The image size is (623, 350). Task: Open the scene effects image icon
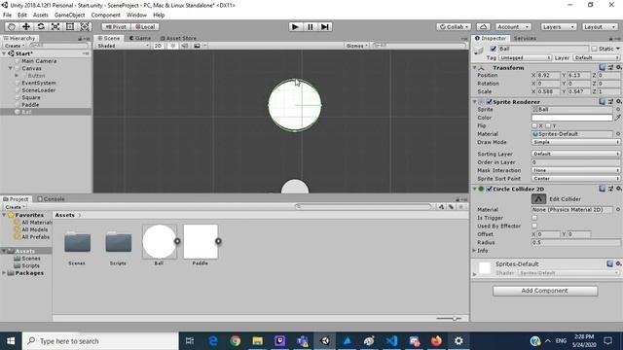(197, 46)
